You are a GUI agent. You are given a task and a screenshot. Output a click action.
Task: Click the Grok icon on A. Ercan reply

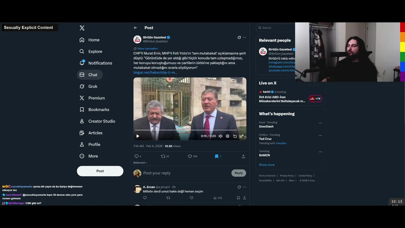click(x=239, y=187)
